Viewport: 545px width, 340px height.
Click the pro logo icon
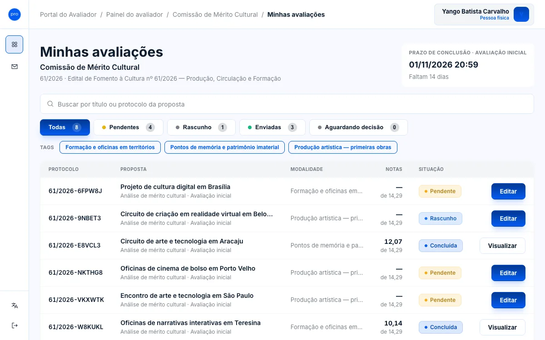15,15
